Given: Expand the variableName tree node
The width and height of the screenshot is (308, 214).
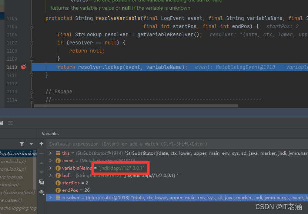Looking at the screenshot, I should [x=50, y=168].
